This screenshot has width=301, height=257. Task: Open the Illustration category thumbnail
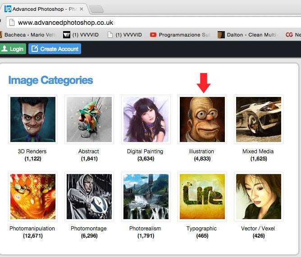click(202, 119)
